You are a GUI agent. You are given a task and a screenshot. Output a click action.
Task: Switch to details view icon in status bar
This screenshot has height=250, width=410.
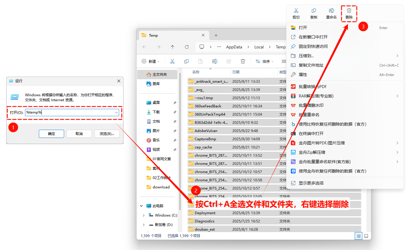pyautogui.click(x=358, y=236)
